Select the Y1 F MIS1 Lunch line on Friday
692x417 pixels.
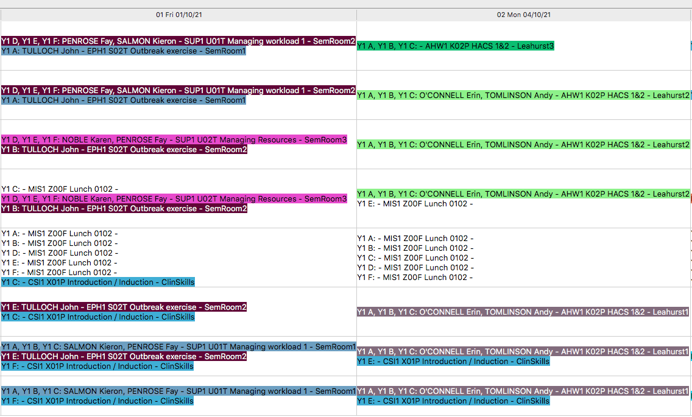[61, 272]
